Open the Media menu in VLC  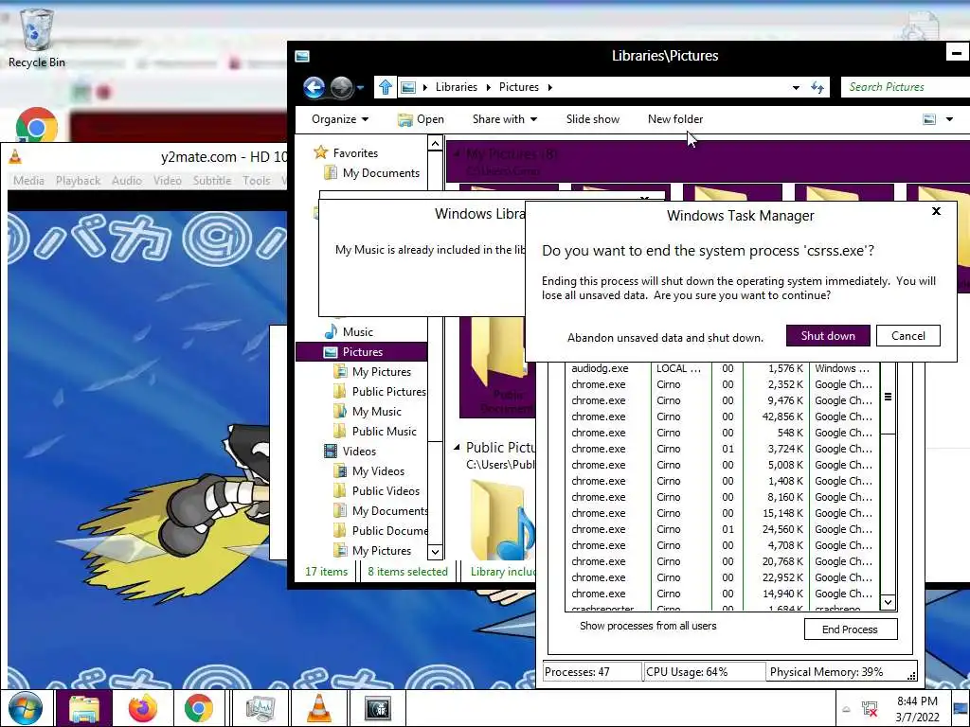pos(28,181)
